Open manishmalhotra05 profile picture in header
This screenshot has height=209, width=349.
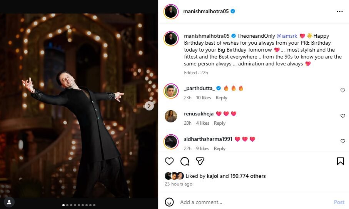point(171,12)
